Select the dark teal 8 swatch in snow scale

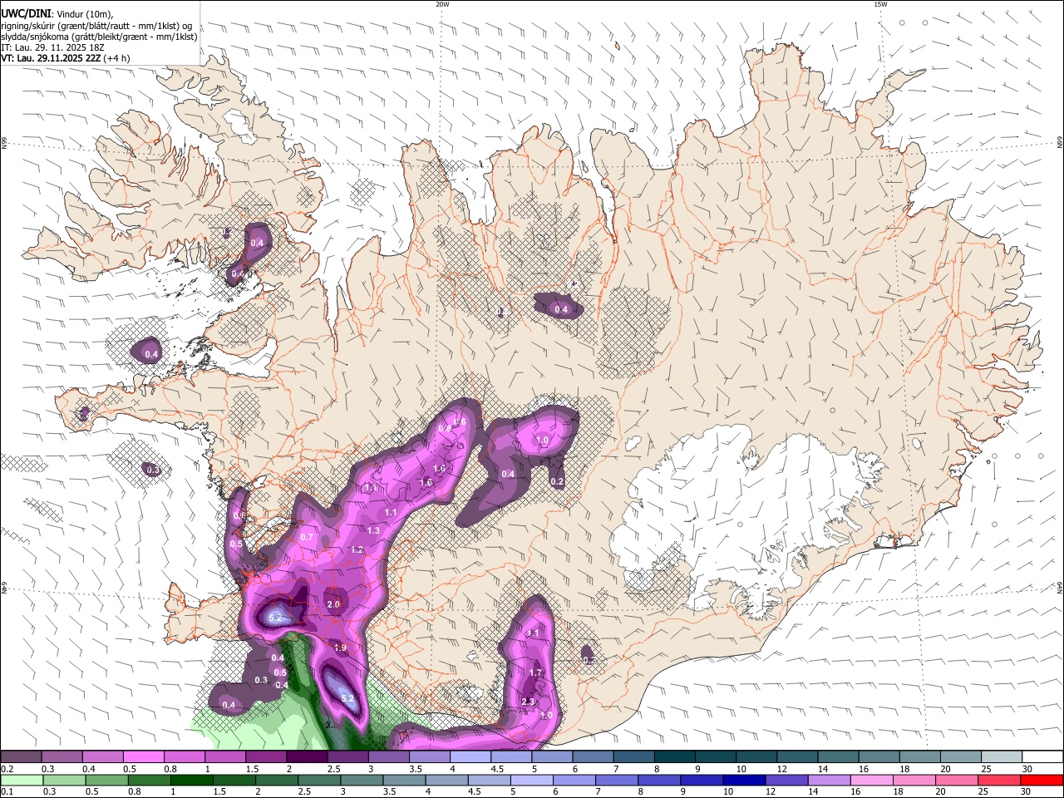[675, 756]
